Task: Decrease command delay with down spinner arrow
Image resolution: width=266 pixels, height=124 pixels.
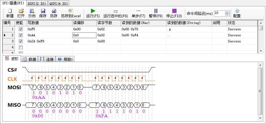Action: tap(227, 15)
